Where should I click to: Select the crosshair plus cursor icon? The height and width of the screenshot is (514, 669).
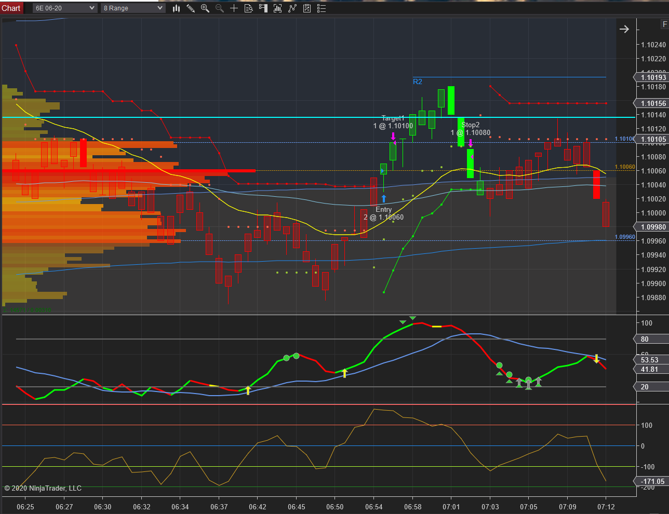(234, 8)
